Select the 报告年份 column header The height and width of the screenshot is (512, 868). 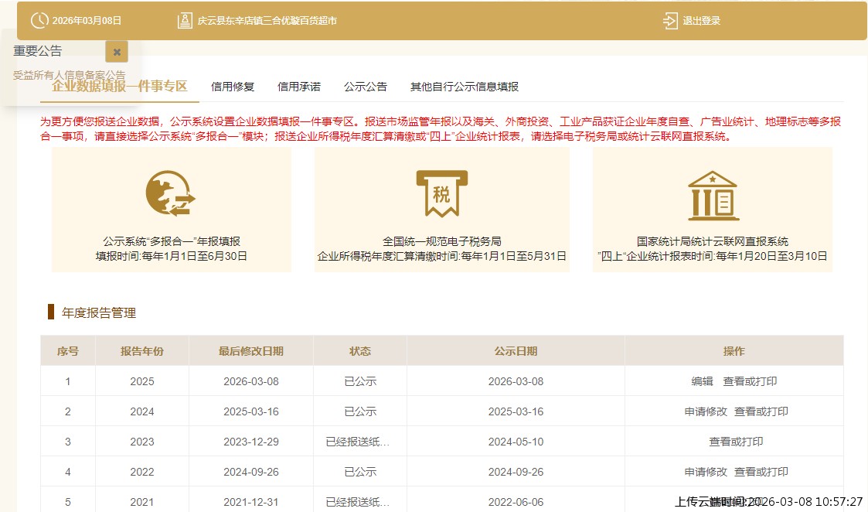141,350
